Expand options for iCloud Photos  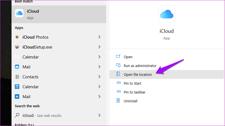(100, 37)
